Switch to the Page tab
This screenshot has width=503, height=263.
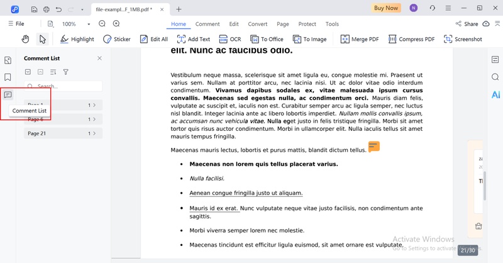point(282,24)
